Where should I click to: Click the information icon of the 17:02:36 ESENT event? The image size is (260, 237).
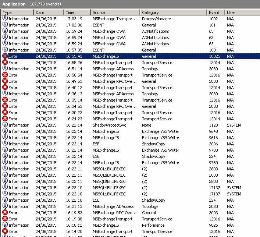click(x=5, y=25)
